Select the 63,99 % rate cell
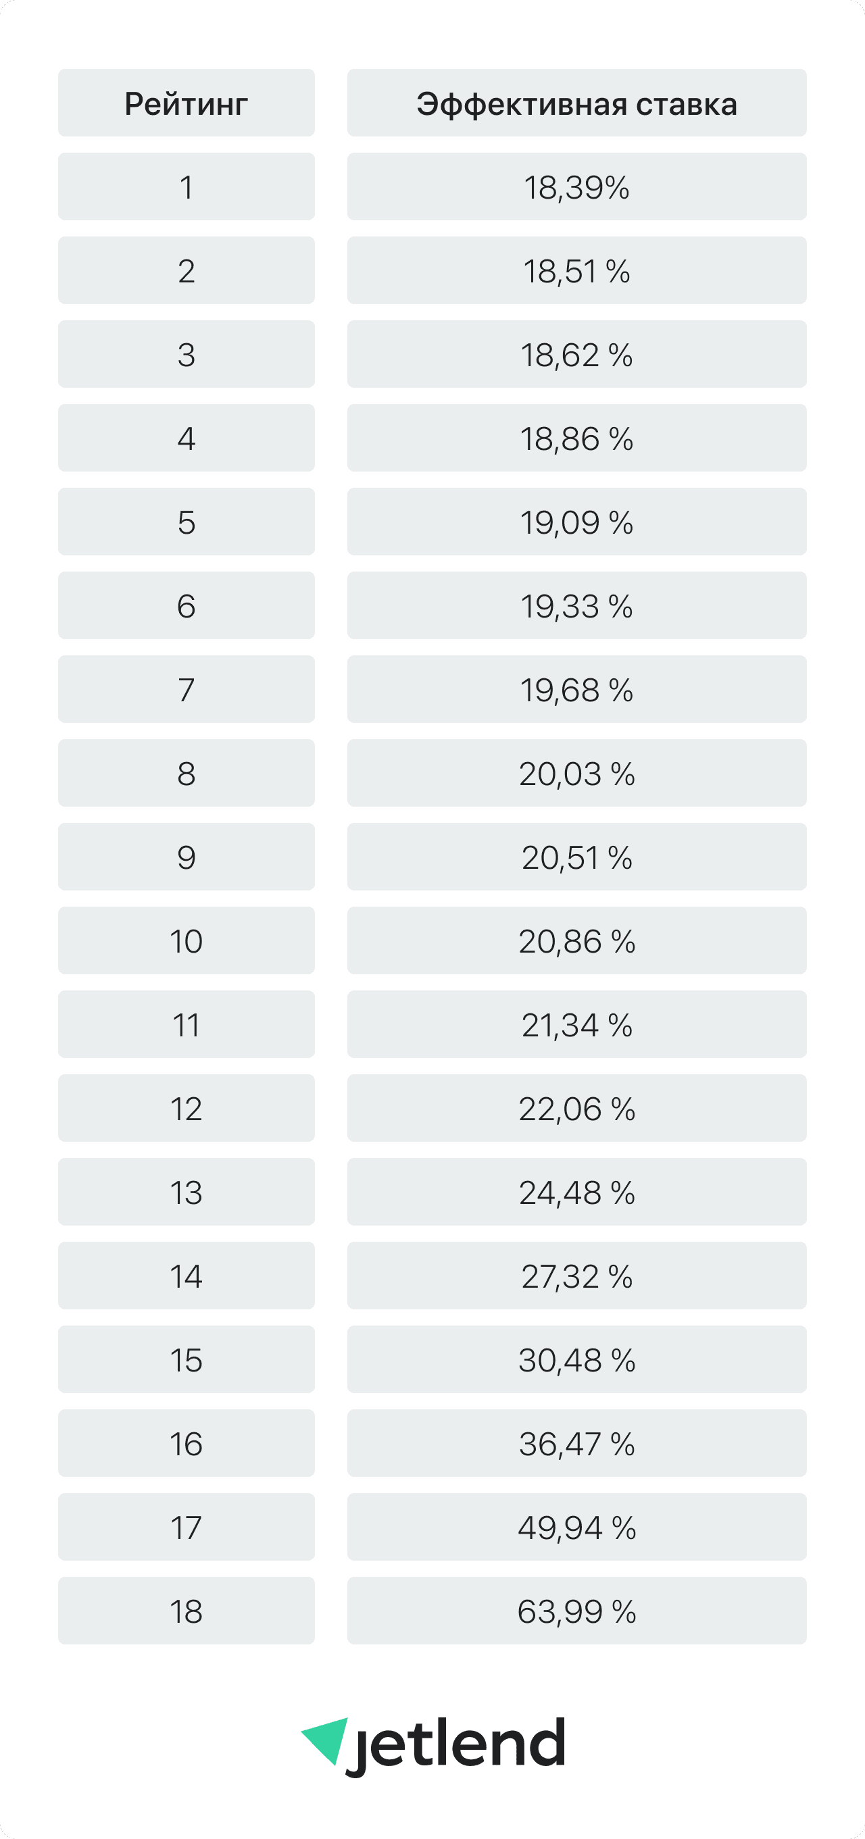This screenshot has width=865, height=1839. click(x=576, y=1611)
